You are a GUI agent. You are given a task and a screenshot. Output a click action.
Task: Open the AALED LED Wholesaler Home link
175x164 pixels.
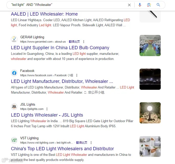pyautogui.click(x=44, y=14)
